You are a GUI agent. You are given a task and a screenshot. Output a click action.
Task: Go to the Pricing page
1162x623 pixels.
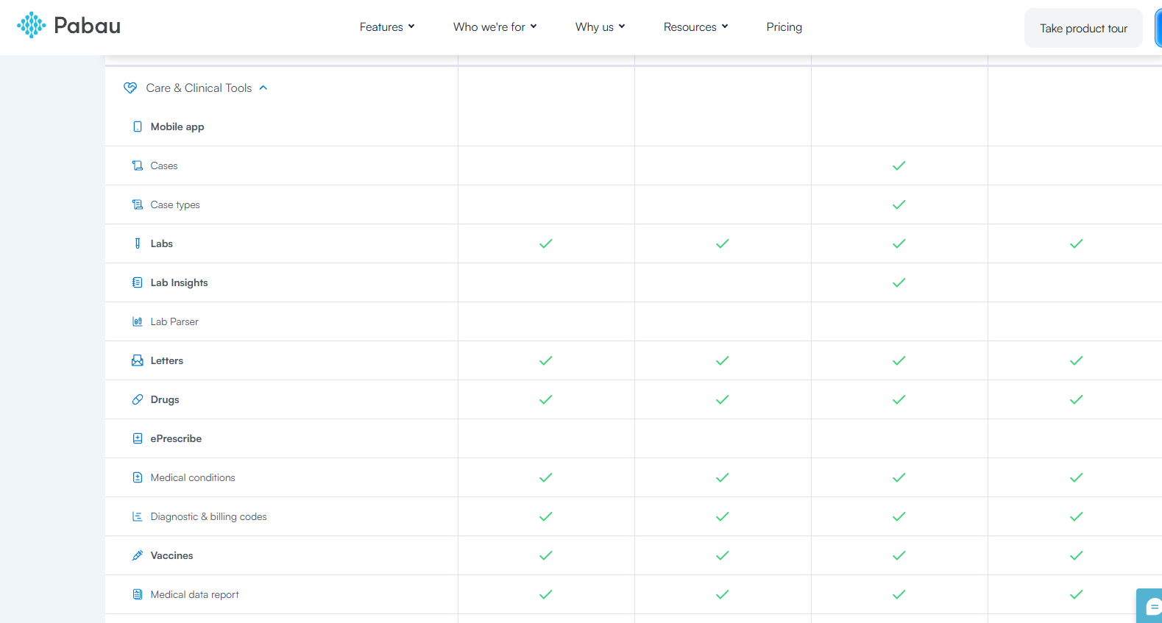[784, 27]
